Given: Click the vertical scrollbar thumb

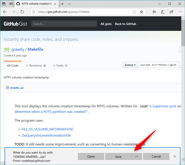Looking at the screenshot, I should pos(183,33).
